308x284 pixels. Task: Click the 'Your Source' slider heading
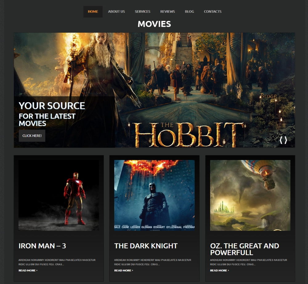[x=52, y=106]
